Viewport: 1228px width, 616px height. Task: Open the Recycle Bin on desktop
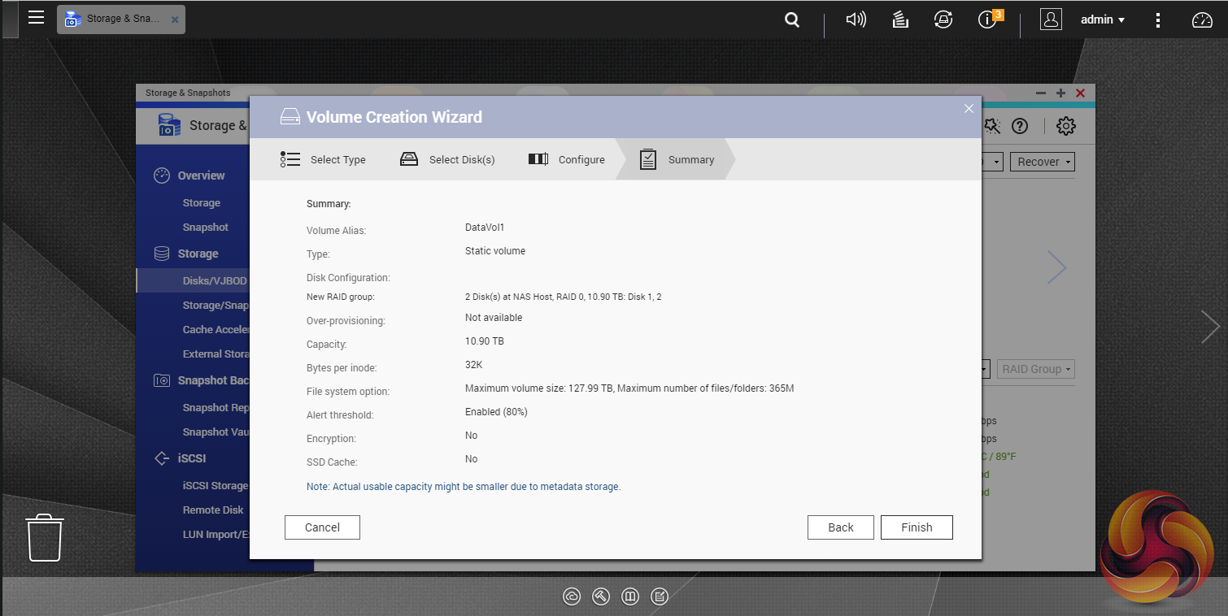pyautogui.click(x=45, y=537)
